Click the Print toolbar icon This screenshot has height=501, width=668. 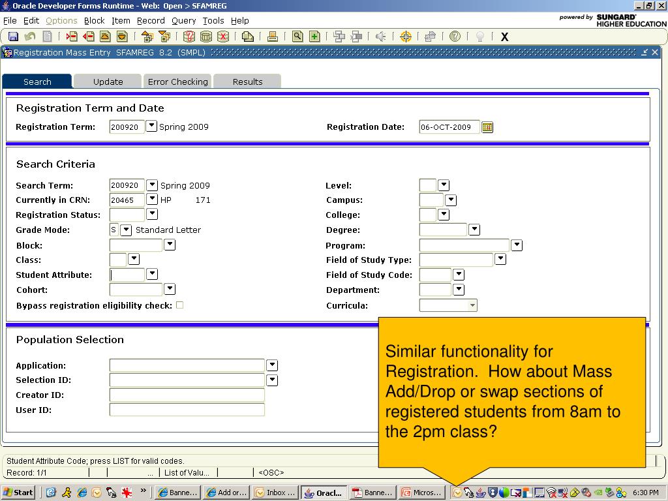tap(273, 37)
